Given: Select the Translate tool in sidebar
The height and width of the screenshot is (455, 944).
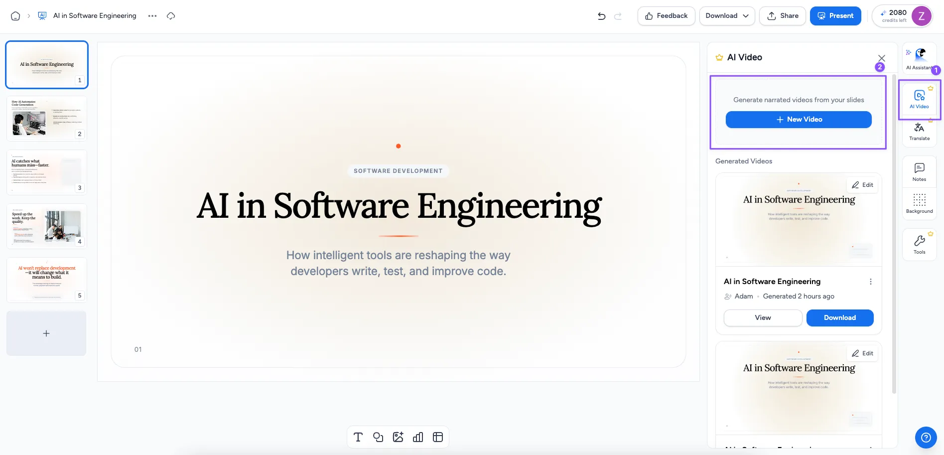Looking at the screenshot, I should tap(919, 132).
